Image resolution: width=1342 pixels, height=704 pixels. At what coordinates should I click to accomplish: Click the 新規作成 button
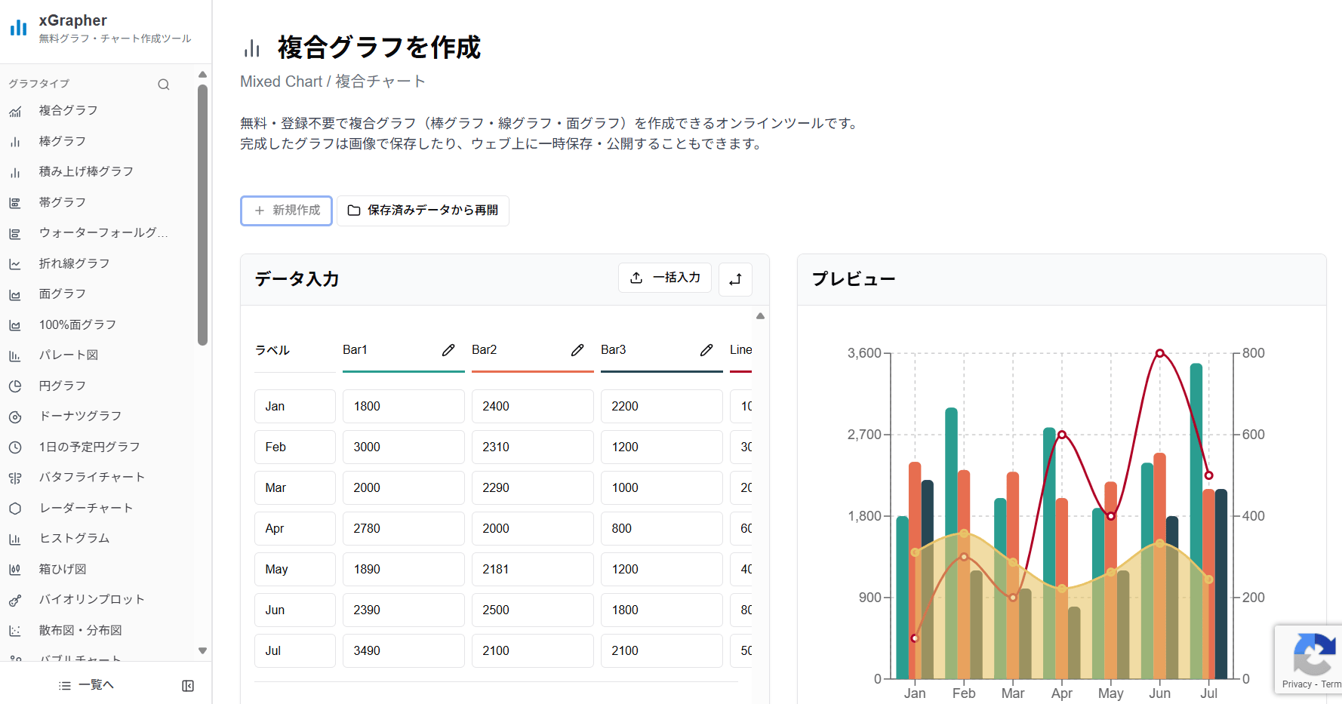pos(286,211)
